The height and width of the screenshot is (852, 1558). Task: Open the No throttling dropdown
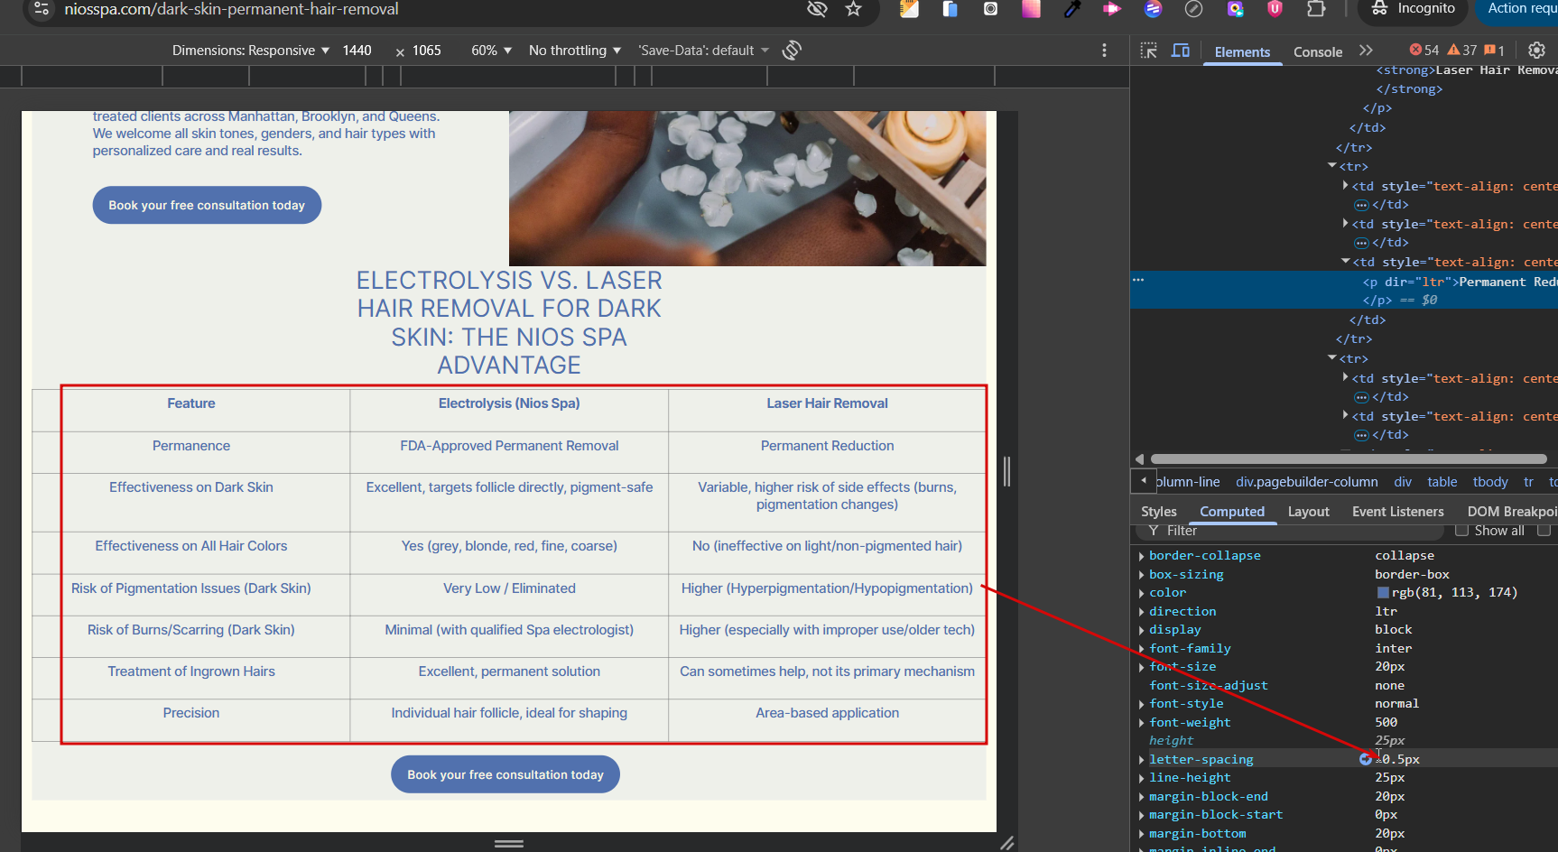[574, 51]
